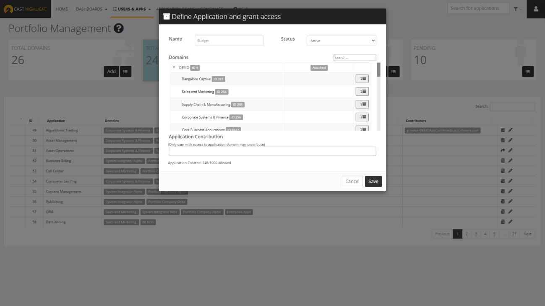Collapse the DEMO domain tree node
Screen dimensions: 545x306
174,67
